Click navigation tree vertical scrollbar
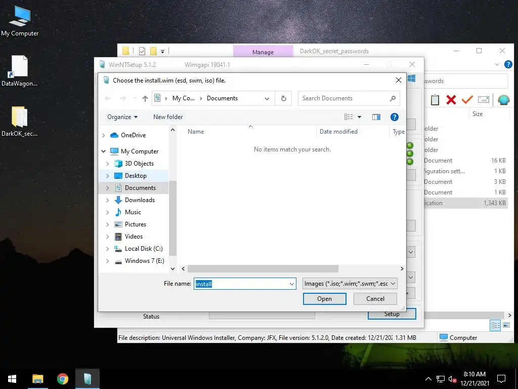 click(172, 218)
